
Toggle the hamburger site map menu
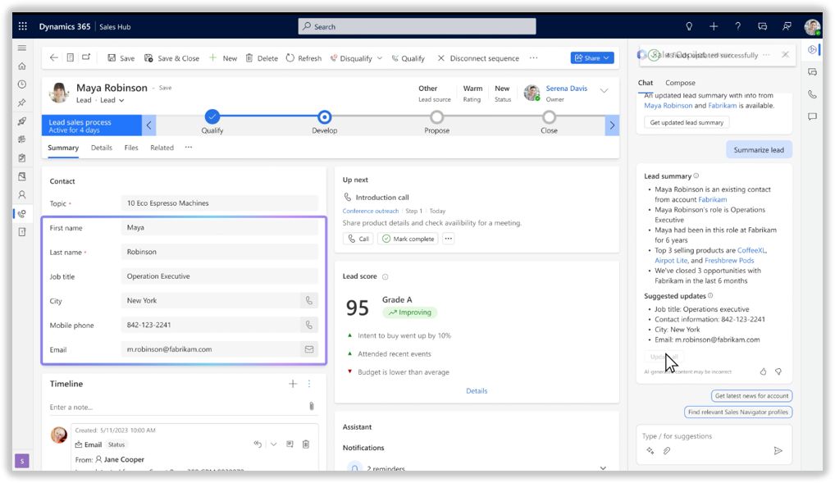coord(22,48)
